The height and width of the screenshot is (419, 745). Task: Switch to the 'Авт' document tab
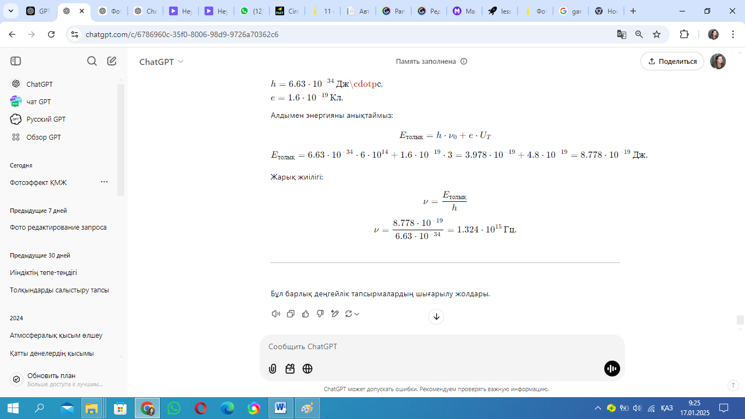point(358,11)
